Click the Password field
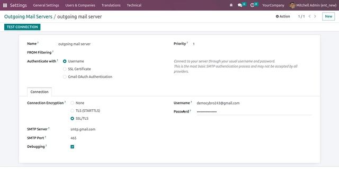 pyautogui.click(x=254, y=112)
